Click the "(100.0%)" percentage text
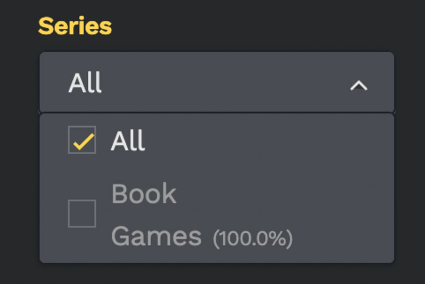The height and width of the screenshot is (284, 425). click(253, 238)
